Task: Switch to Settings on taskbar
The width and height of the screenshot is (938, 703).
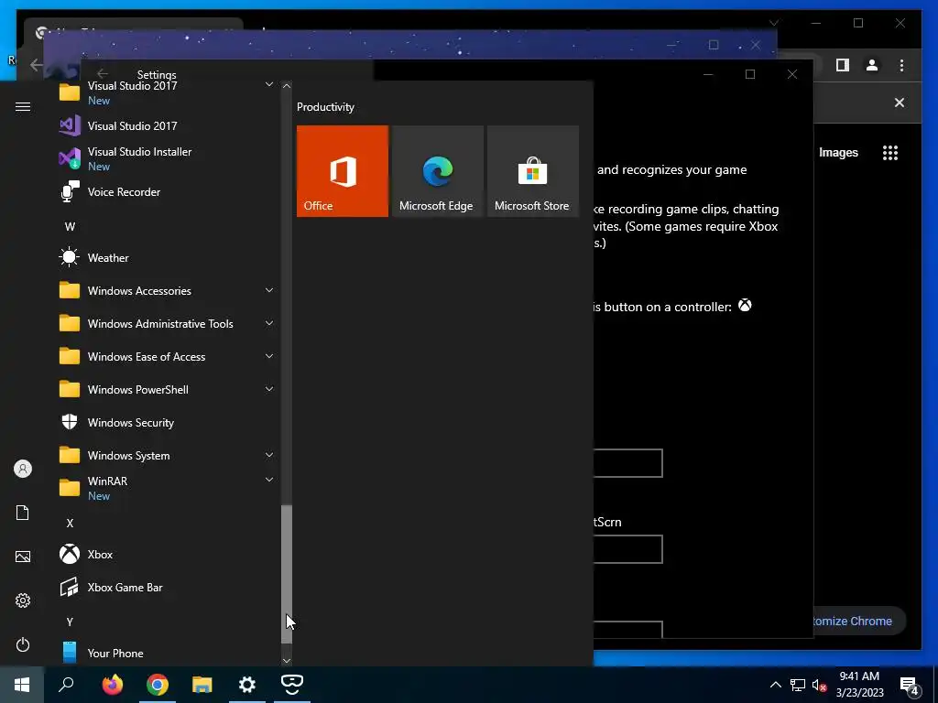Action: tap(247, 685)
